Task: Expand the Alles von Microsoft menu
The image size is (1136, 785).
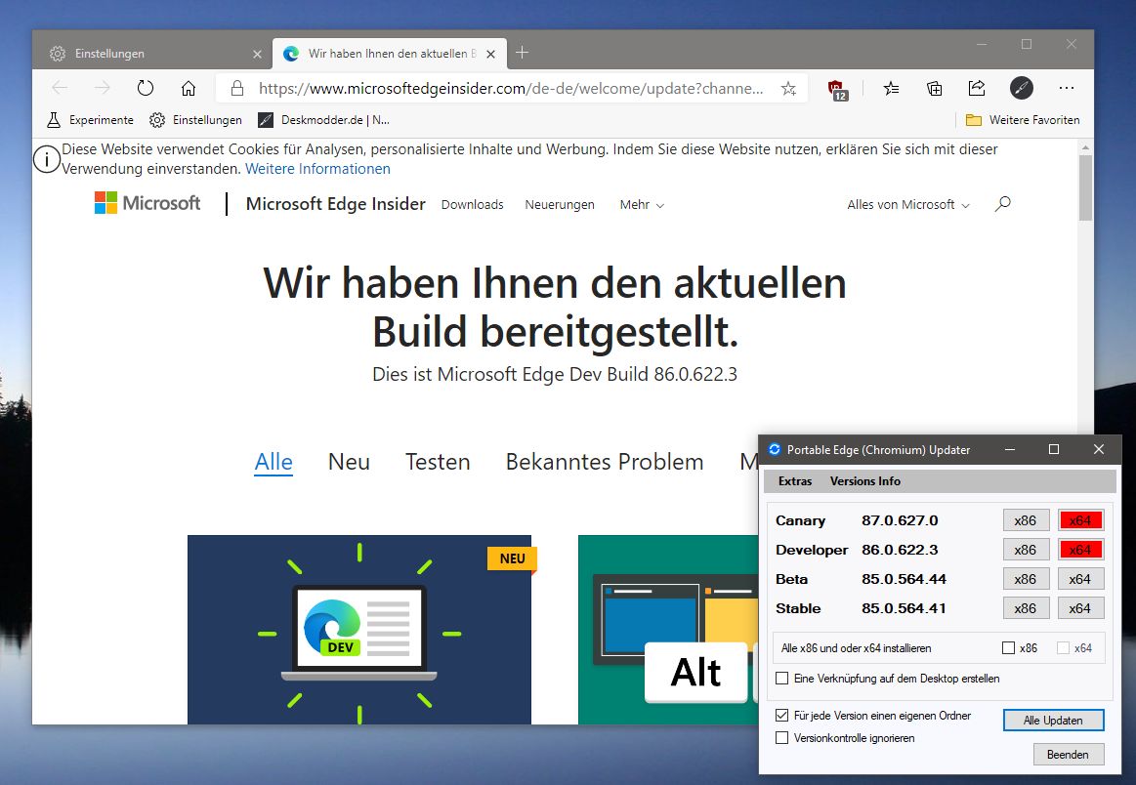Action: point(908,205)
